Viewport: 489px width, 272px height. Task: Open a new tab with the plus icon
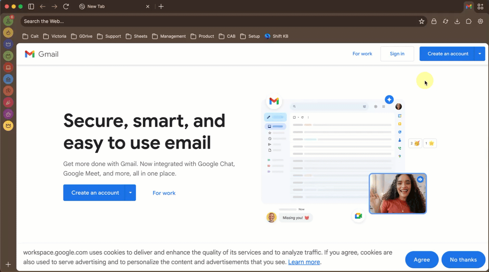[x=161, y=7]
